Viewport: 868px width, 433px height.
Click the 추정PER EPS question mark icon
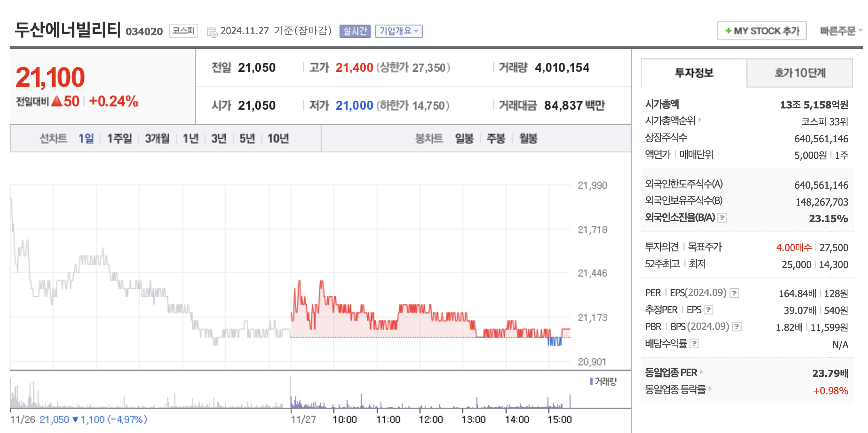coord(709,310)
